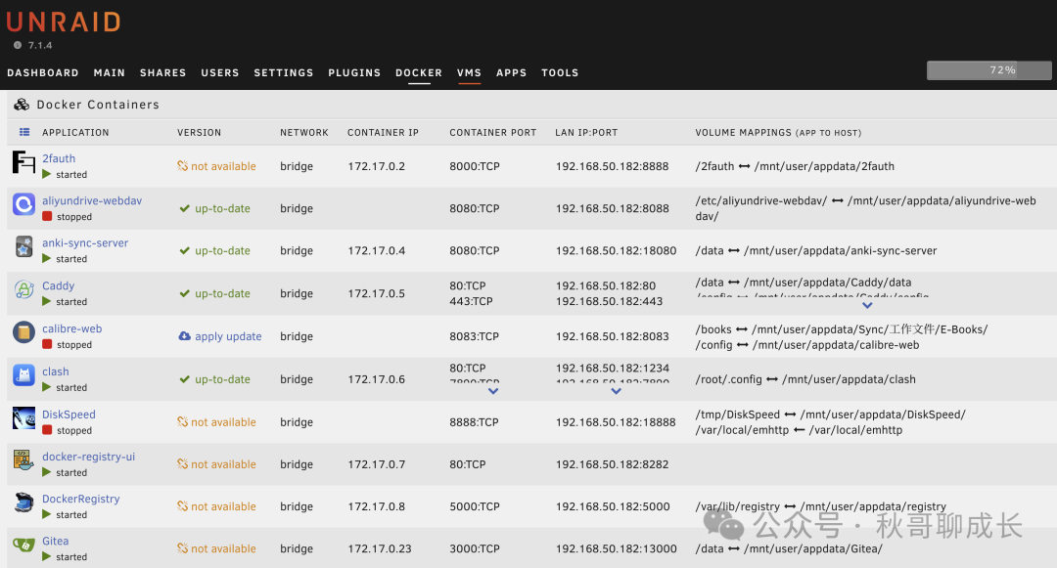Viewport: 1057px width, 568px height.
Task: Click the NETWORK column header
Action: coord(304,133)
